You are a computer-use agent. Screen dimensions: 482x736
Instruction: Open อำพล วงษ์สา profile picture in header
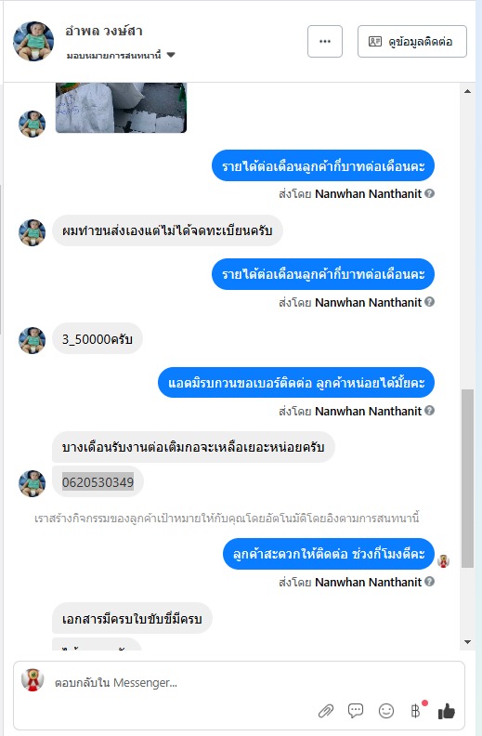point(33,41)
